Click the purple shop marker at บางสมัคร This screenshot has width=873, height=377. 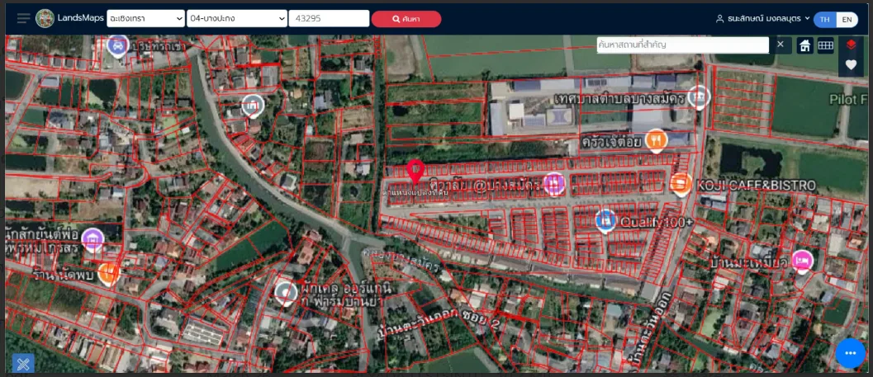pyautogui.click(x=554, y=183)
